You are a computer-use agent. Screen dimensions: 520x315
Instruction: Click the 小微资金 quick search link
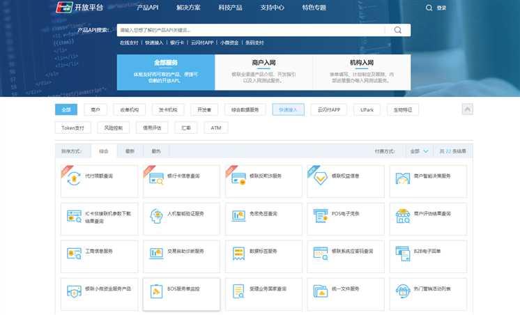coord(229,43)
